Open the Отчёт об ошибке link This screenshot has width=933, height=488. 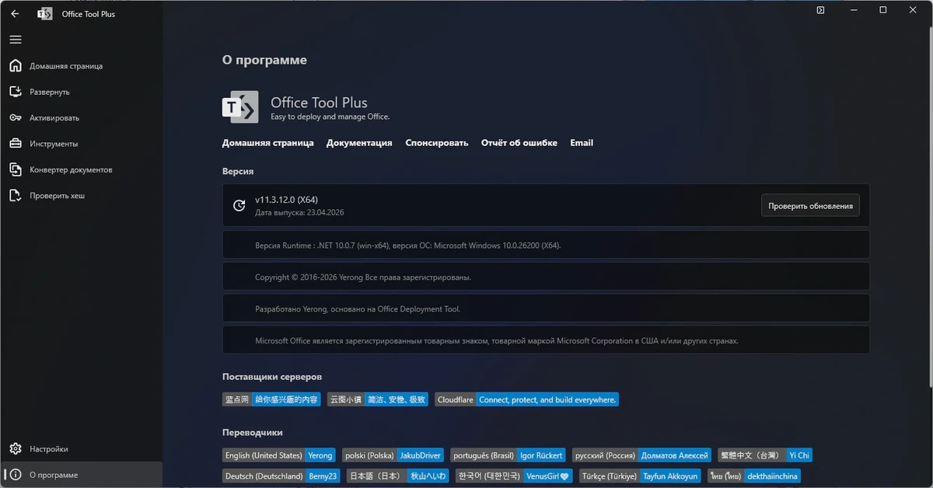pos(519,143)
